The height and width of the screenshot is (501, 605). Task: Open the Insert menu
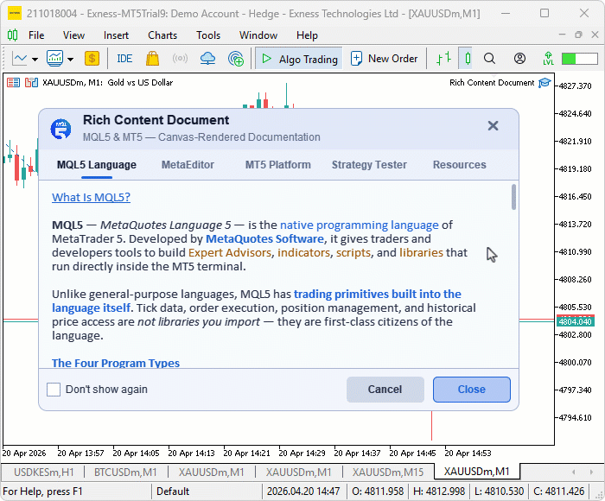click(116, 35)
